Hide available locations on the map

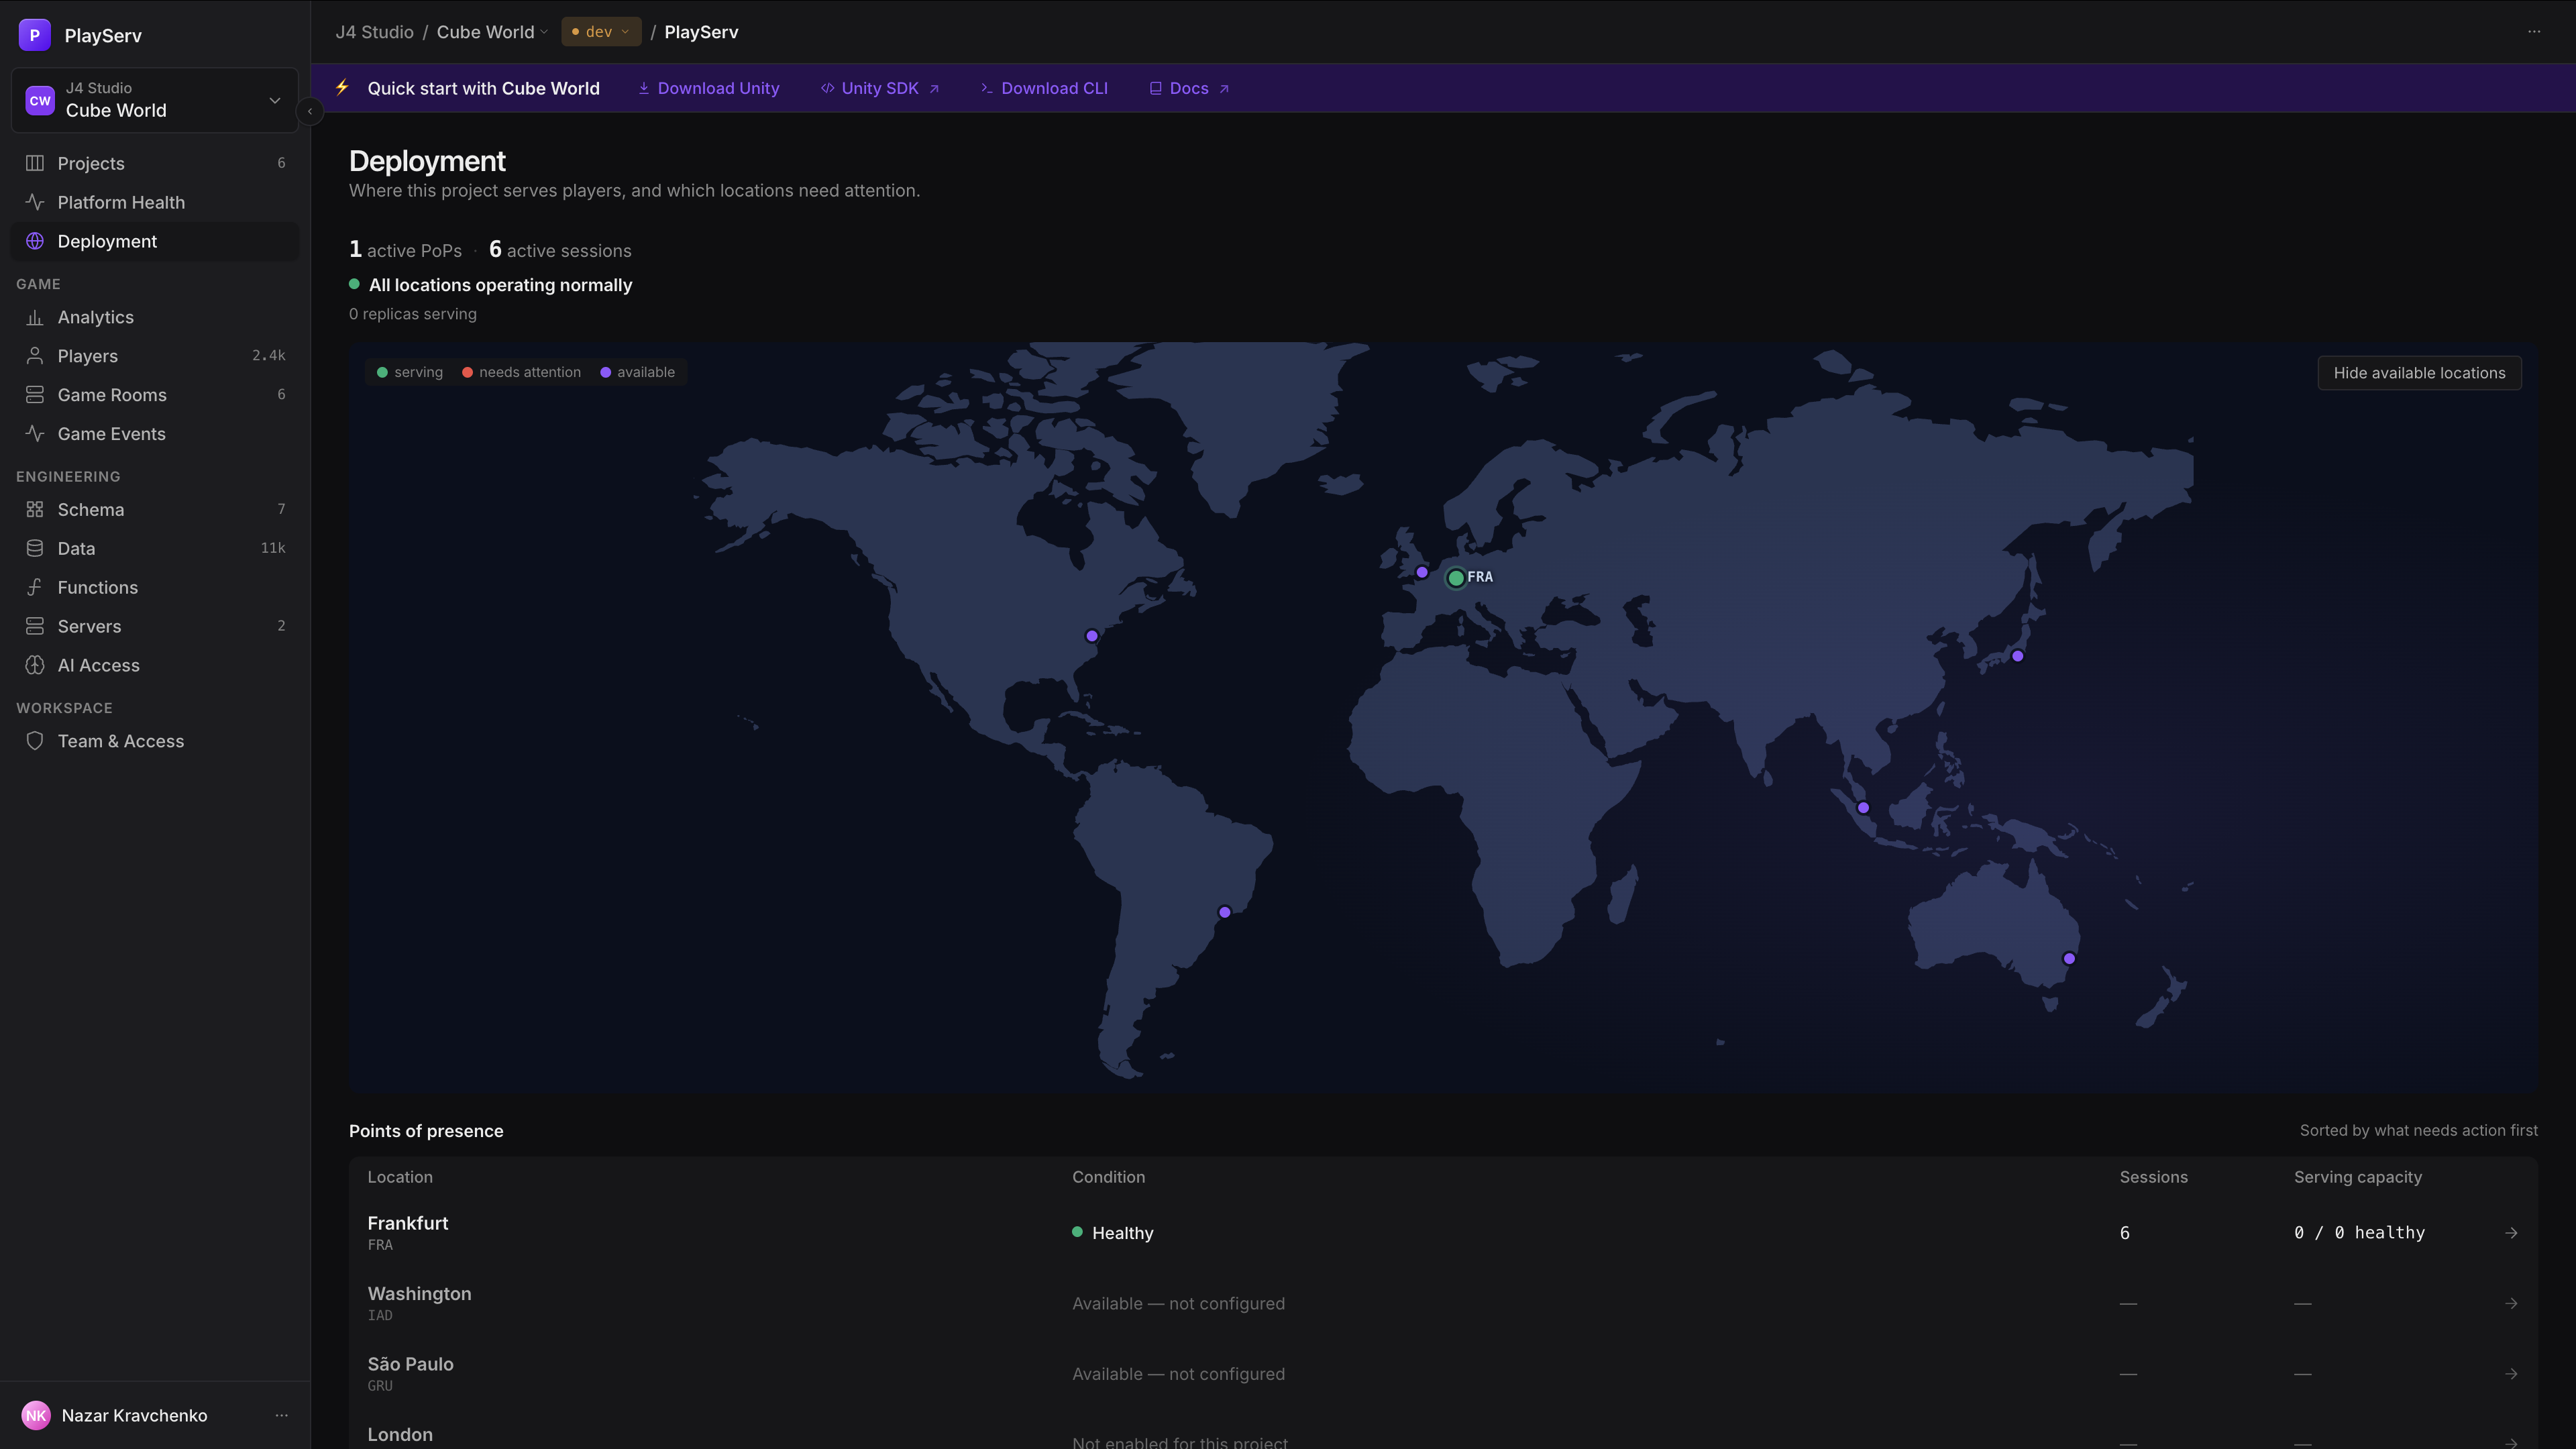[x=2419, y=373]
